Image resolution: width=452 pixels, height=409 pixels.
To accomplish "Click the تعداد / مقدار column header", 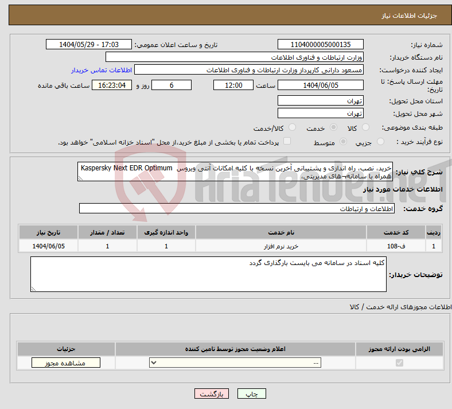I will tap(107, 232).
